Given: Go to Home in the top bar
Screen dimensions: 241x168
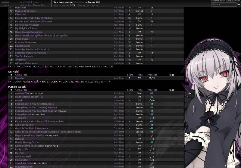Looking at the screenshot, I should [x=36, y=2].
